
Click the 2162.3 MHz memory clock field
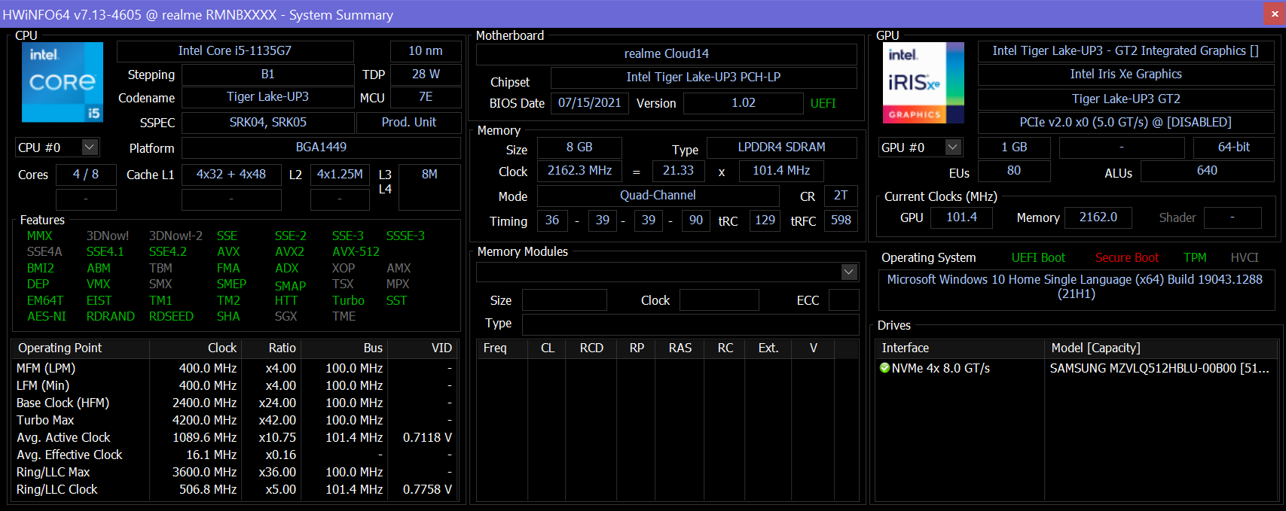coord(579,171)
